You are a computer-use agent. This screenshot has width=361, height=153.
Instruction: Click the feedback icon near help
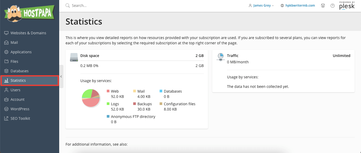323,5
